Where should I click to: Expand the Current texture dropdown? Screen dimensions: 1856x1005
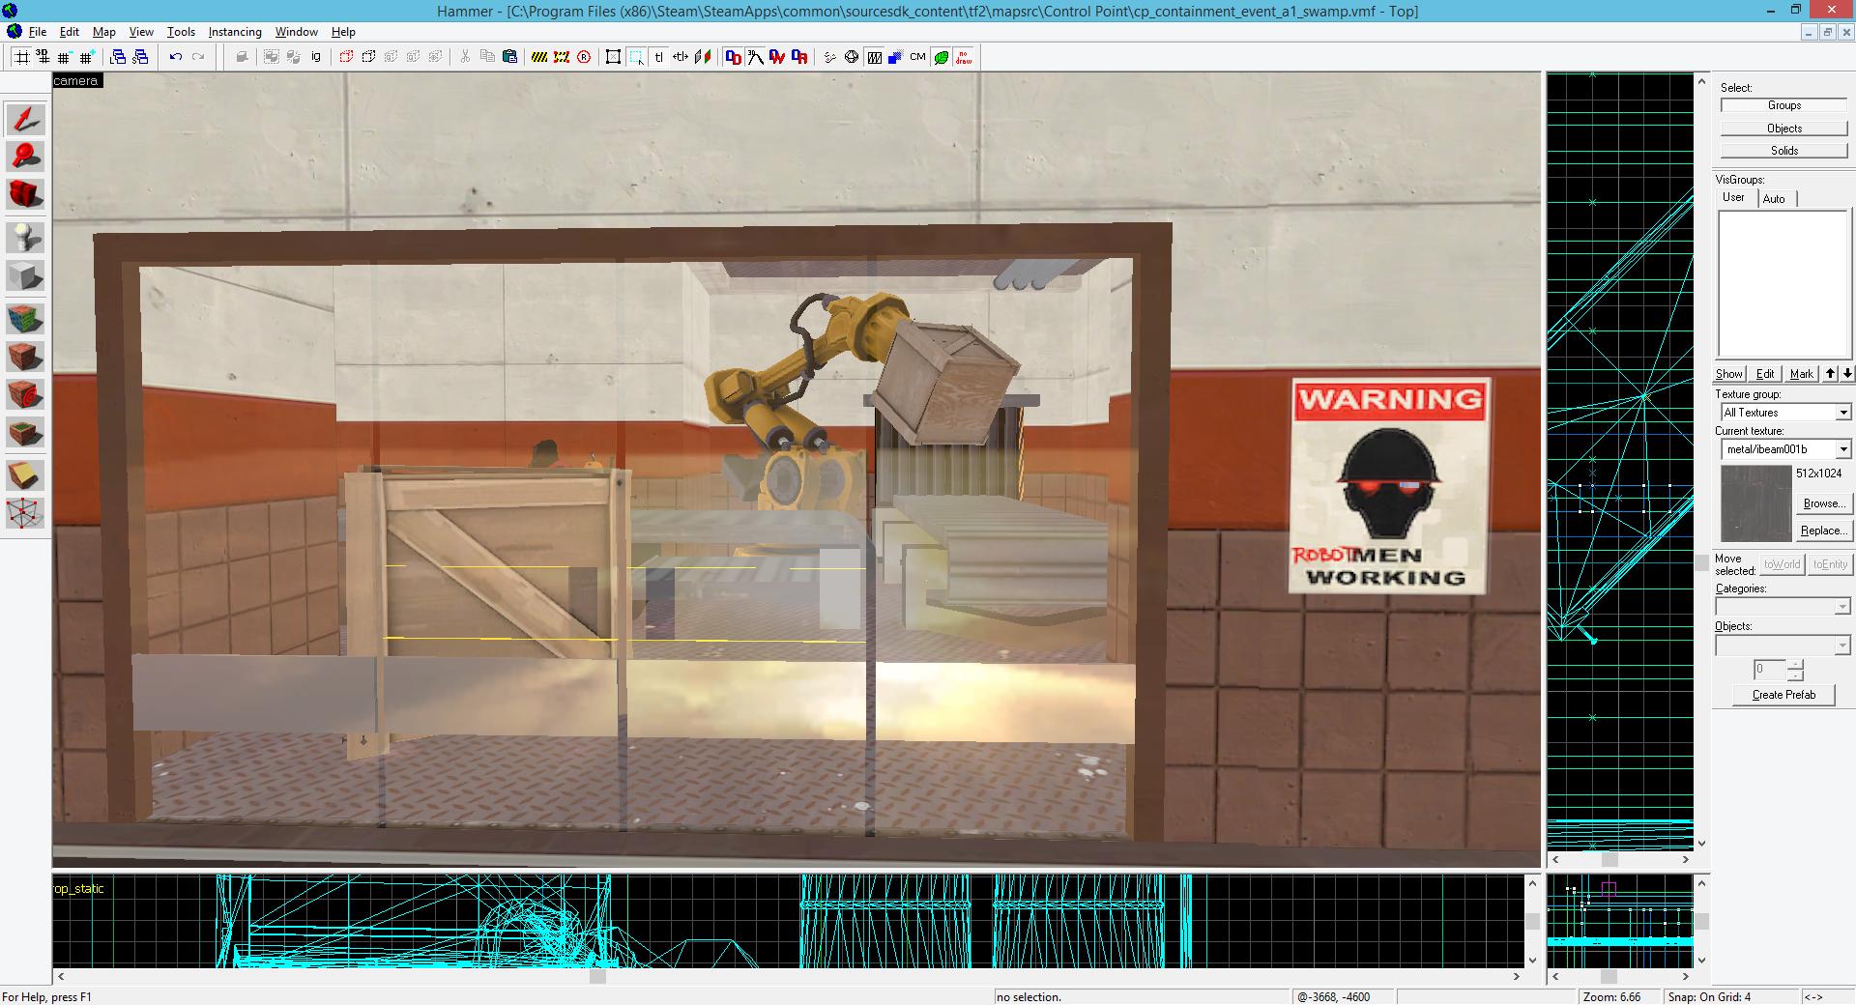(1842, 449)
